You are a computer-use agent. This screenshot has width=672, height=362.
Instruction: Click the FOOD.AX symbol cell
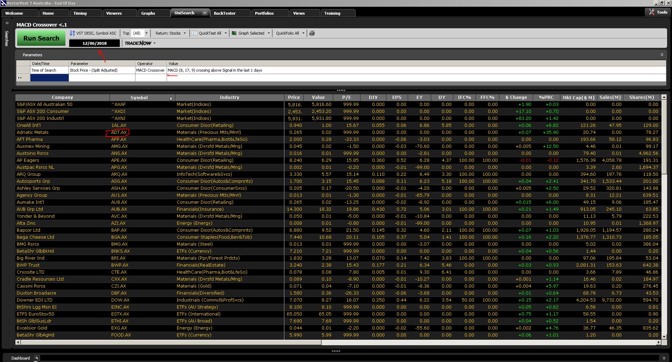[121, 335]
